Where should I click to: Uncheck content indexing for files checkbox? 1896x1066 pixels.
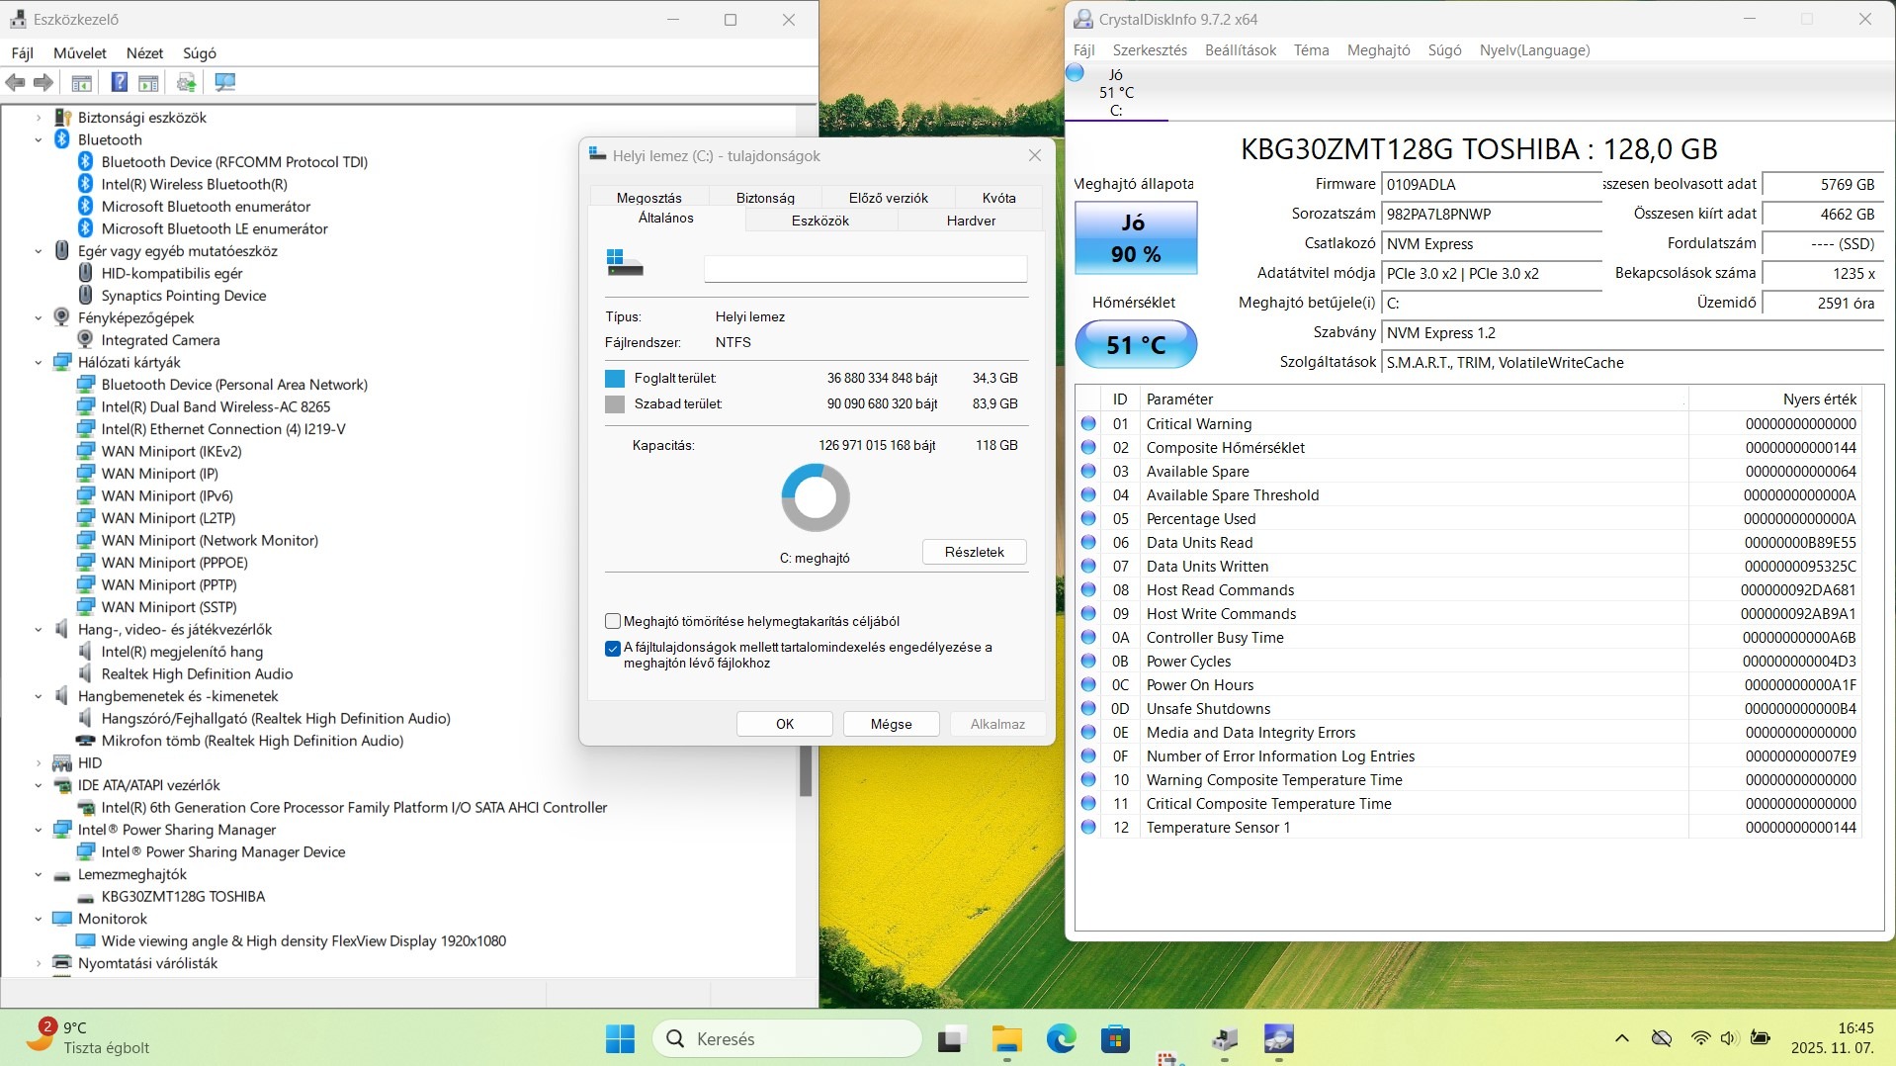pos(613,649)
